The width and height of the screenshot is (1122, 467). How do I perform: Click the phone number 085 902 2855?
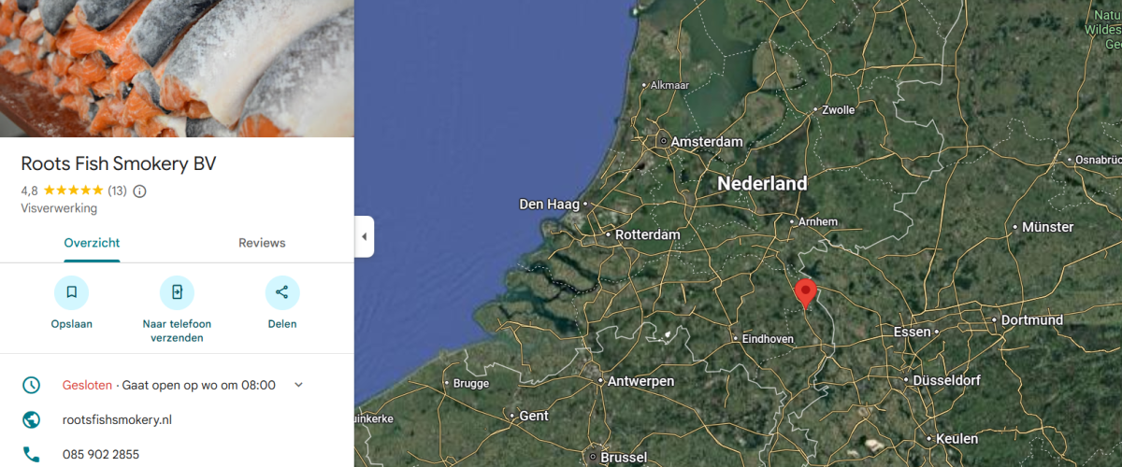[101, 455]
